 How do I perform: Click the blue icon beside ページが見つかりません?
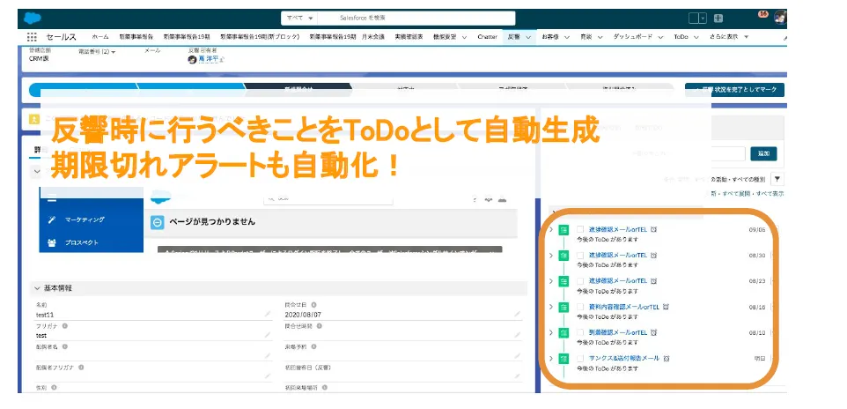tap(158, 222)
